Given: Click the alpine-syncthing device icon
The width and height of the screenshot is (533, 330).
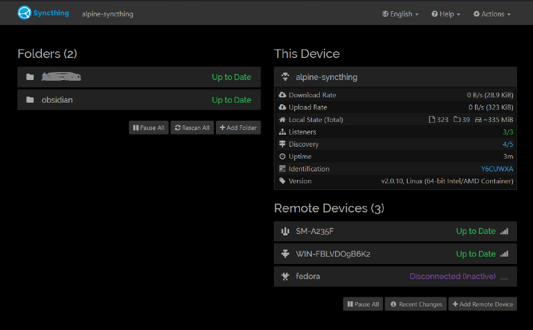Looking at the screenshot, I should coord(286,77).
